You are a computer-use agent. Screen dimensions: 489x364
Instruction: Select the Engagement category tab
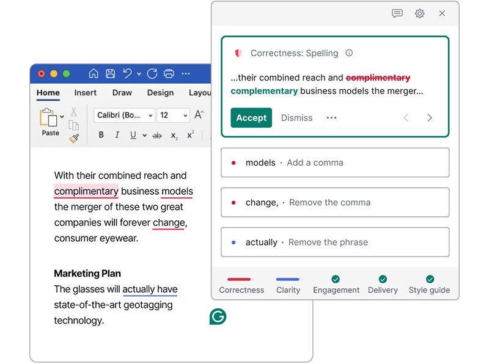(x=336, y=285)
